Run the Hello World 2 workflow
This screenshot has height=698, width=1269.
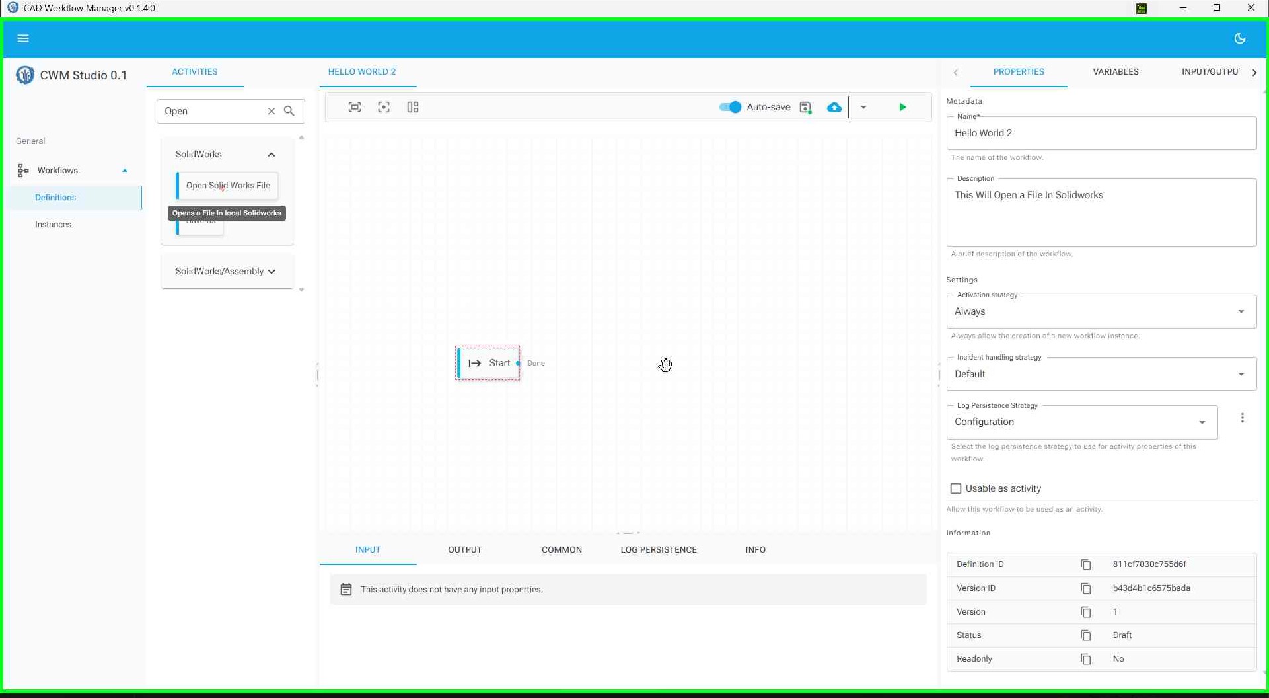click(902, 107)
